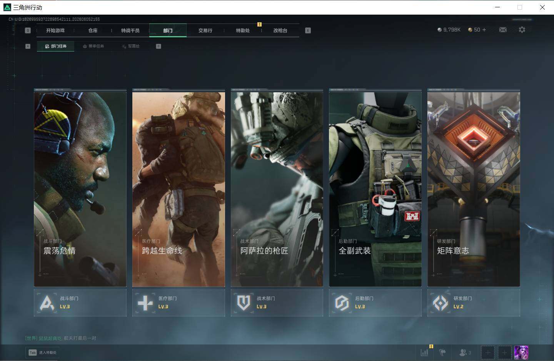
Task: Open the 矩阵意志 R&D department card
Action: (474, 189)
